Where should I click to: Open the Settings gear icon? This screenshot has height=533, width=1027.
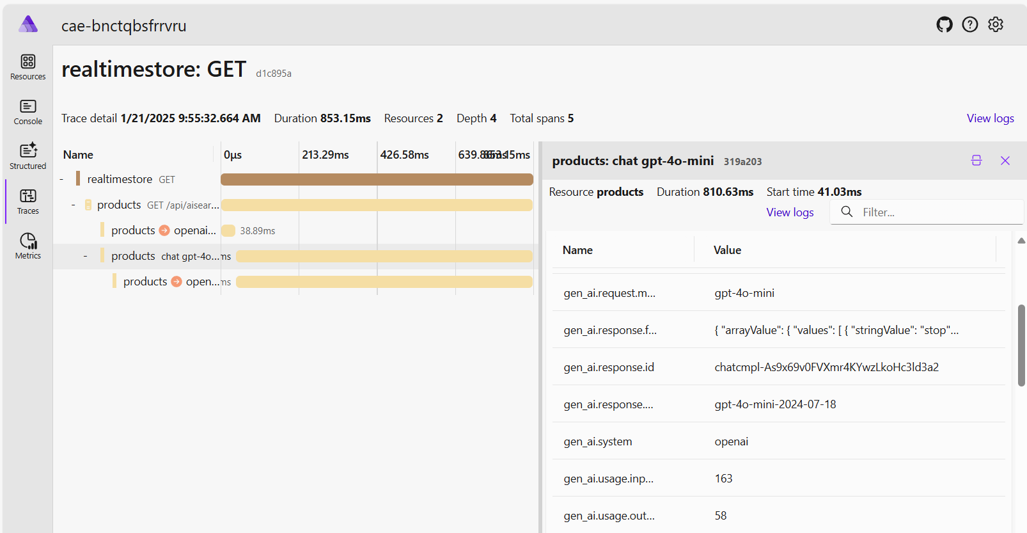[996, 24]
